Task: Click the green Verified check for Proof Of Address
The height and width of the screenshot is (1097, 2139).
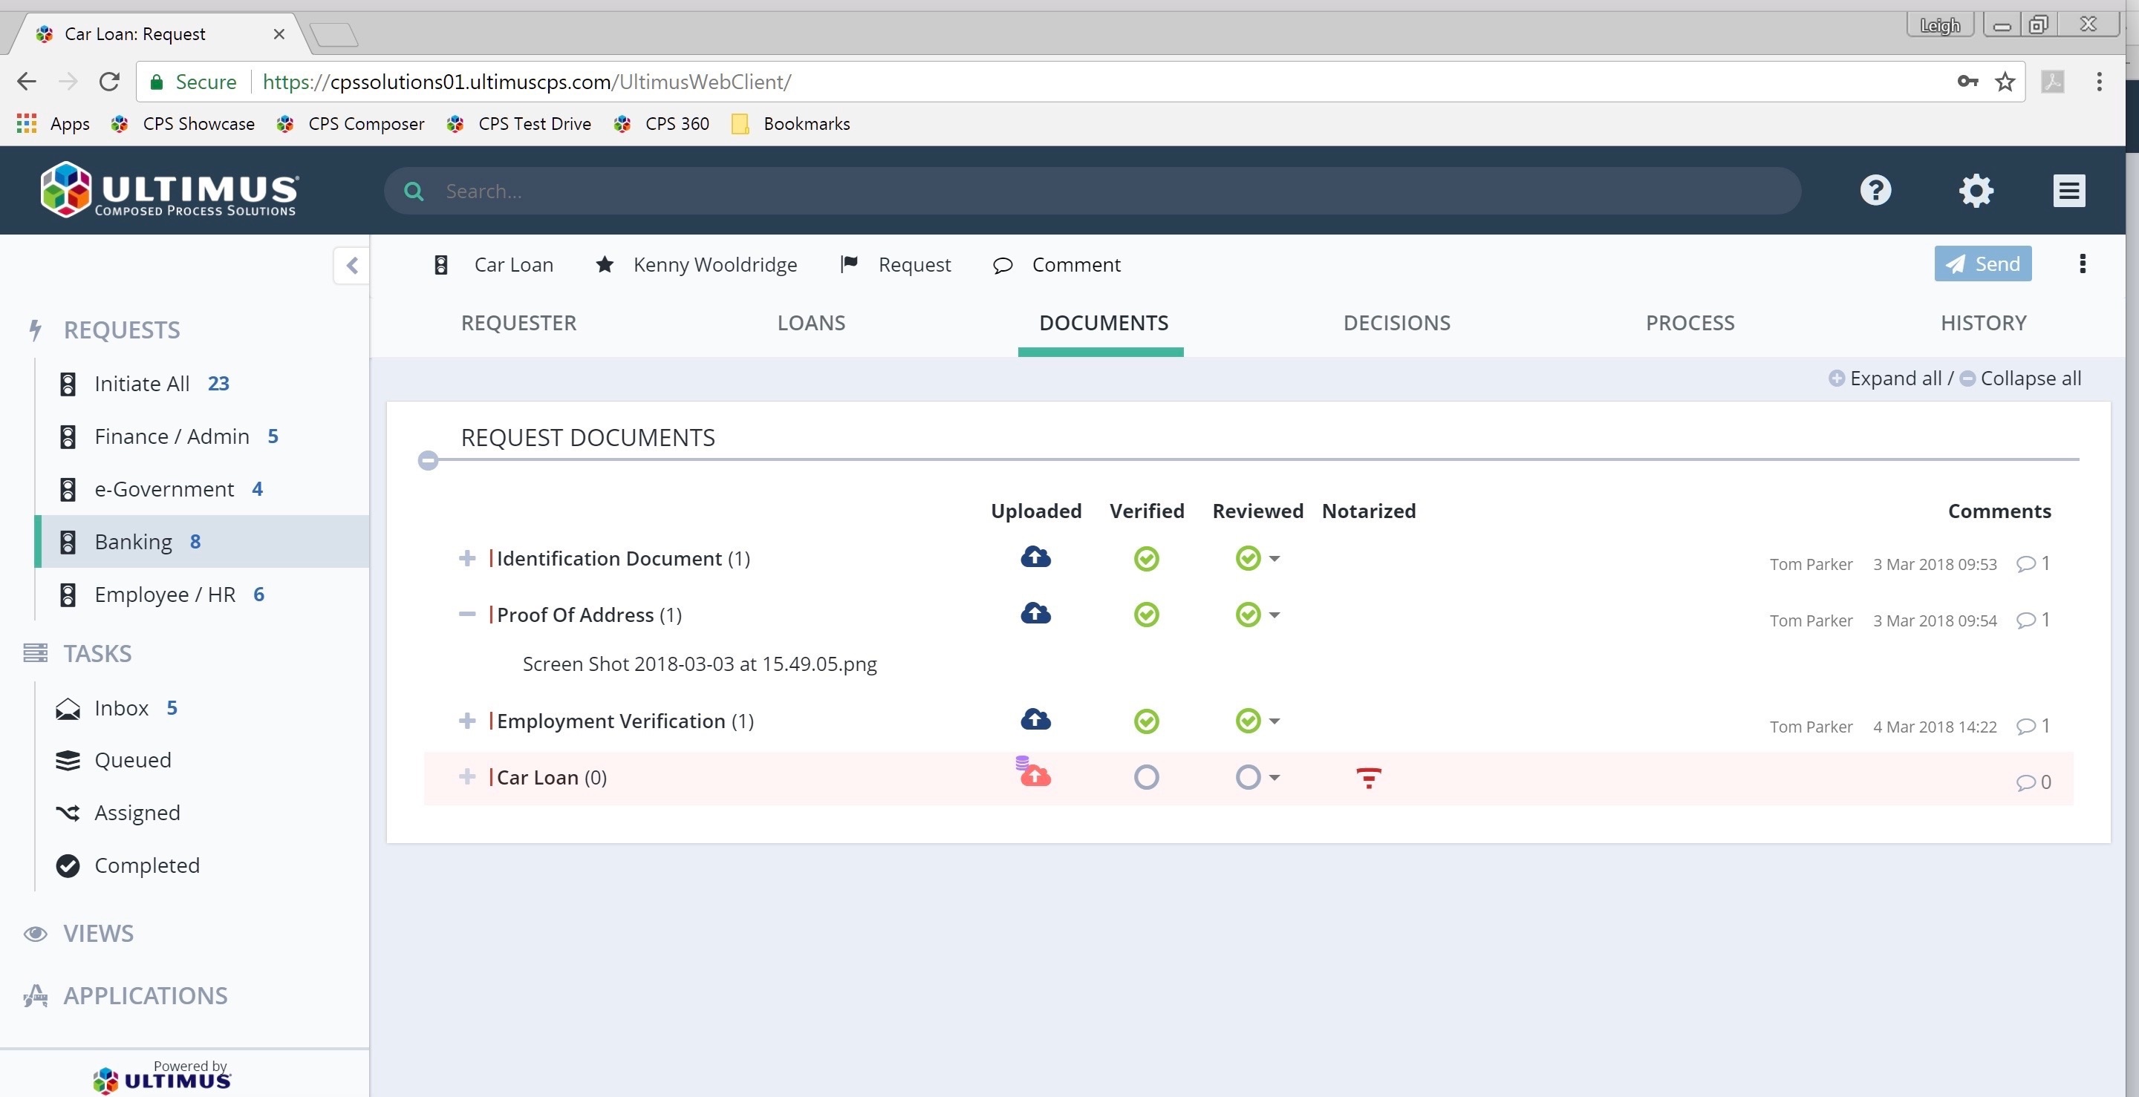Action: (1146, 614)
